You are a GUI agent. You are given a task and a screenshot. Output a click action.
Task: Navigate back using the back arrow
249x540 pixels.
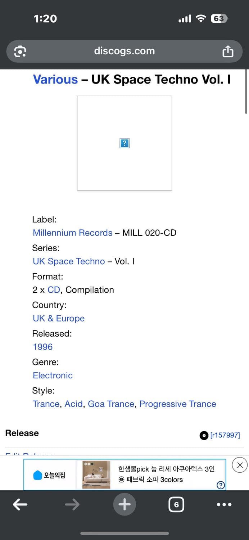point(20,504)
